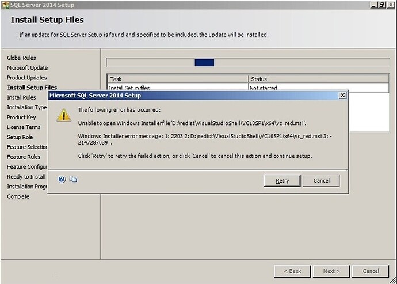Click the disabled Next button

point(331,271)
